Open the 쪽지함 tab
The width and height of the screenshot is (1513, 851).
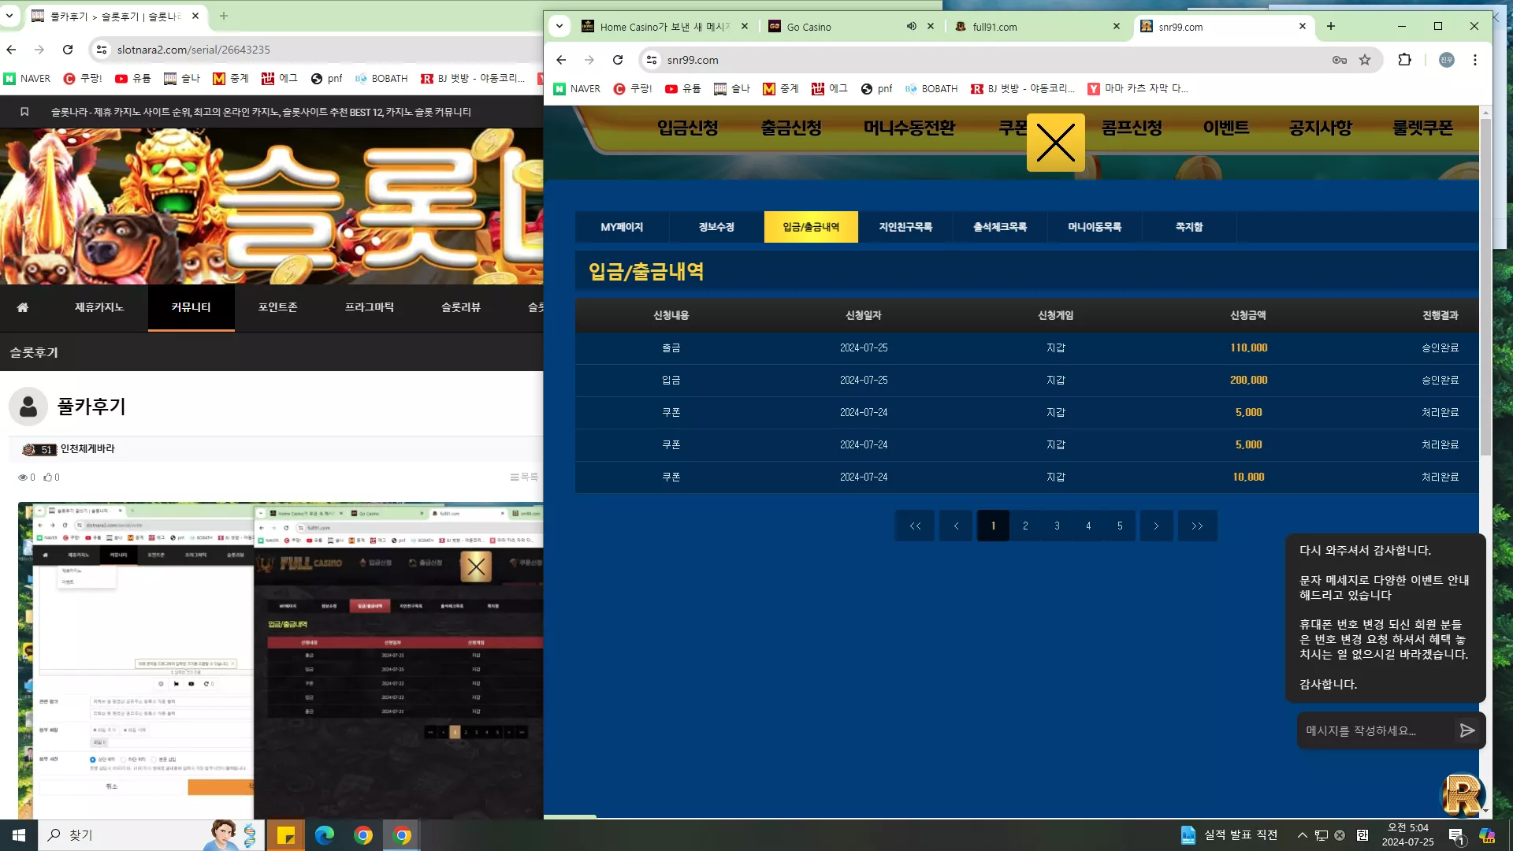(1189, 227)
